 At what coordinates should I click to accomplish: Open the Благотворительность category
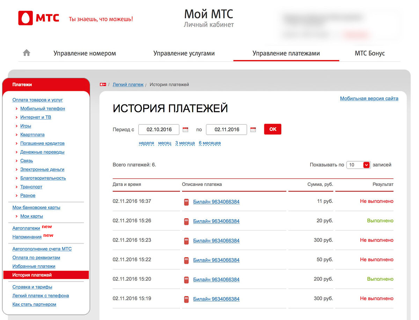tap(43, 178)
